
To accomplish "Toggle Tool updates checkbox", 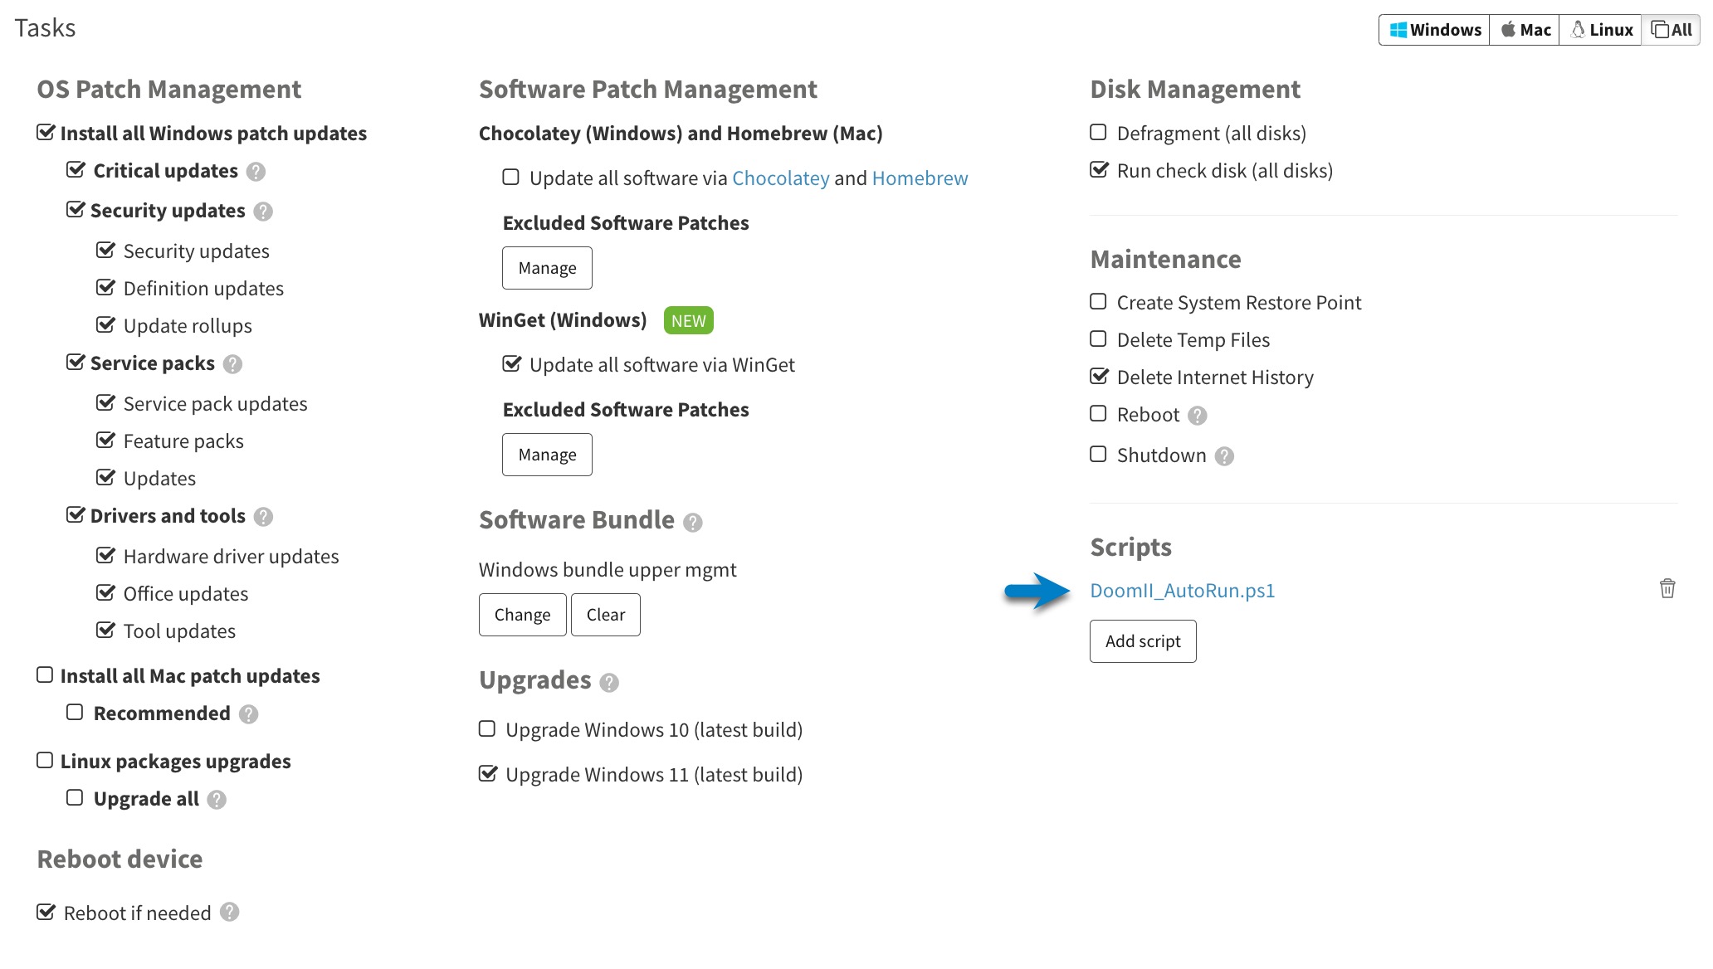I will tap(105, 631).
